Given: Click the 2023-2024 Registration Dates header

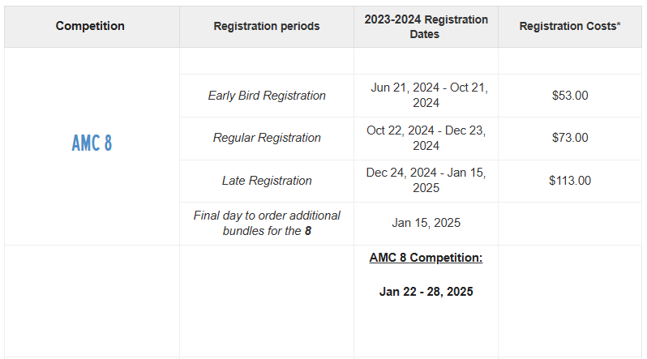Looking at the screenshot, I should click(x=426, y=27).
